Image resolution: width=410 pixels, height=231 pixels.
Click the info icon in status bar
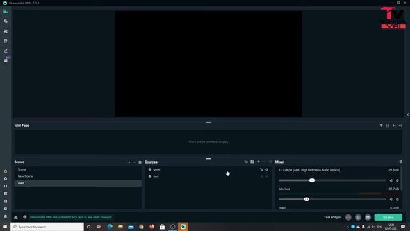[x=25, y=217]
